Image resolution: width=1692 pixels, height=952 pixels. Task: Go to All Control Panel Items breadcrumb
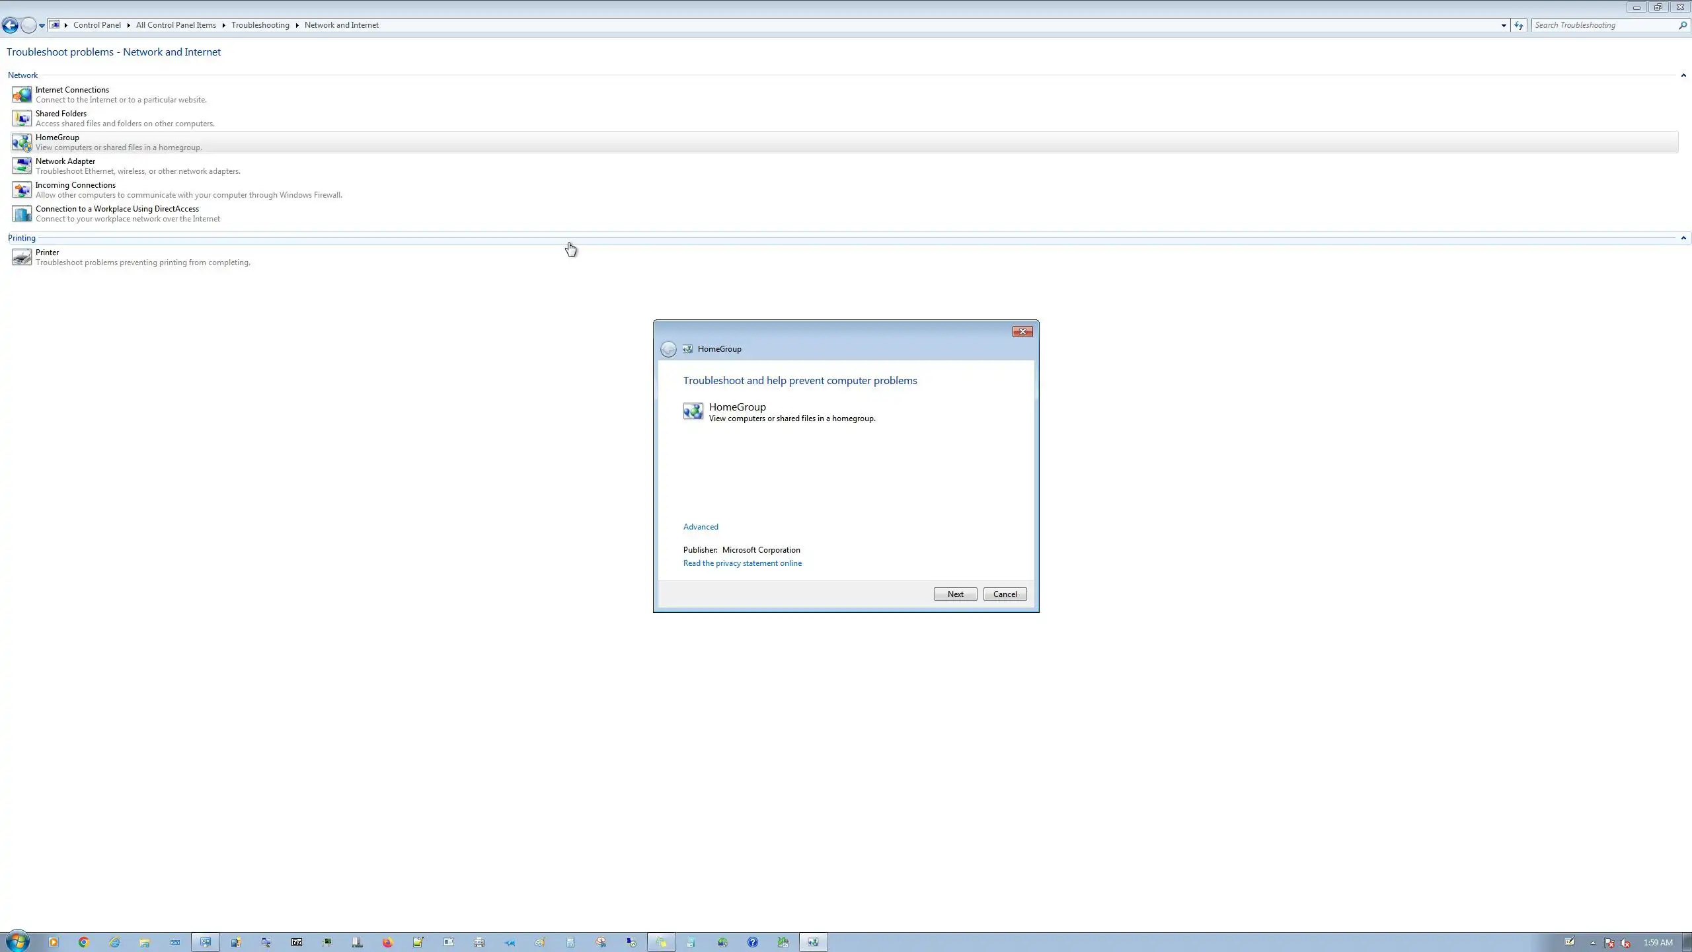click(176, 25)
